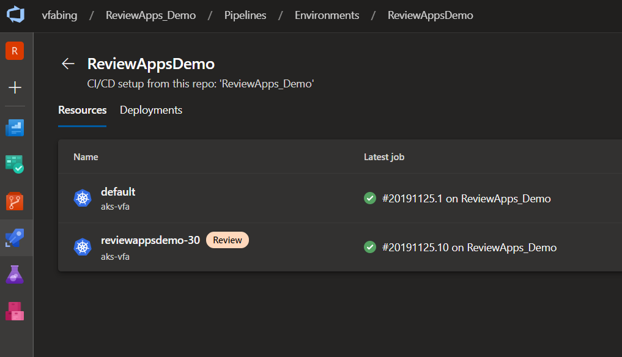Open the Repos sidebar icon

[x=15, y=201]
